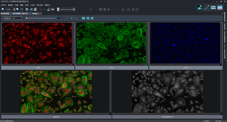Image resolution: width=227 pixels, height=122 pixels.
Task: Switch to single-pane layout view button
Action: 83,18
